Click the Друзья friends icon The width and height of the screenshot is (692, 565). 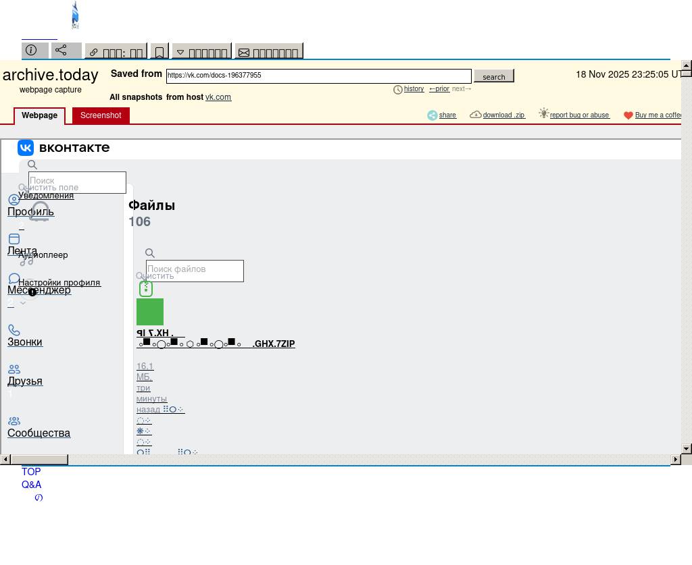pyautogui.click(x=14, y=369)
